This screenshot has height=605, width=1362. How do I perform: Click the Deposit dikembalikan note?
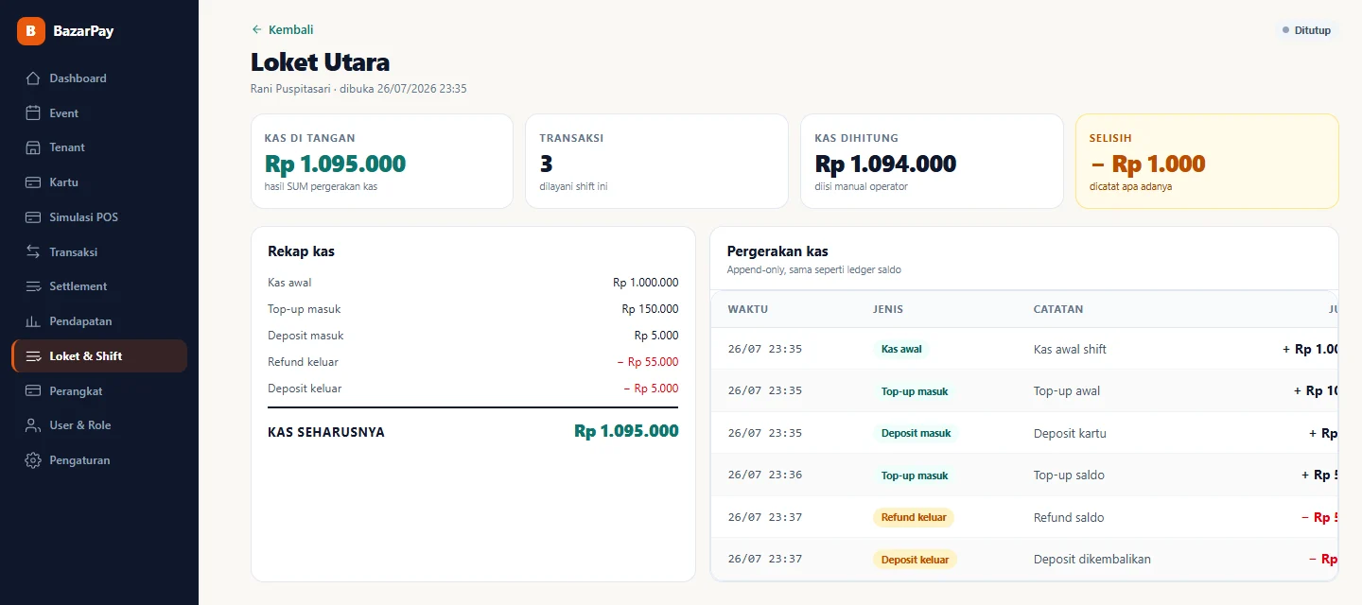pyautogui.click(x=1092, y=560)
